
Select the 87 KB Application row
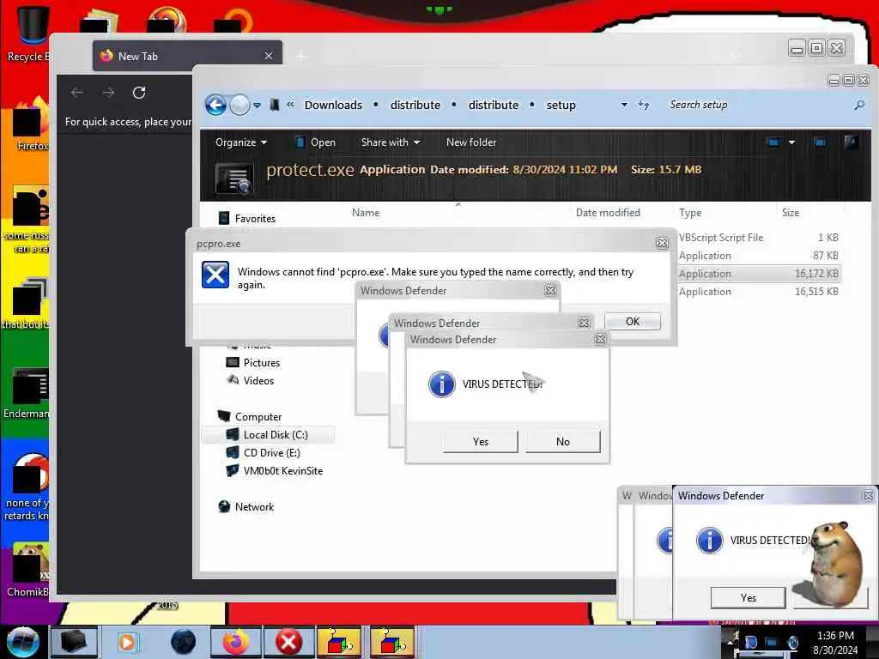(x=759, y=256)
